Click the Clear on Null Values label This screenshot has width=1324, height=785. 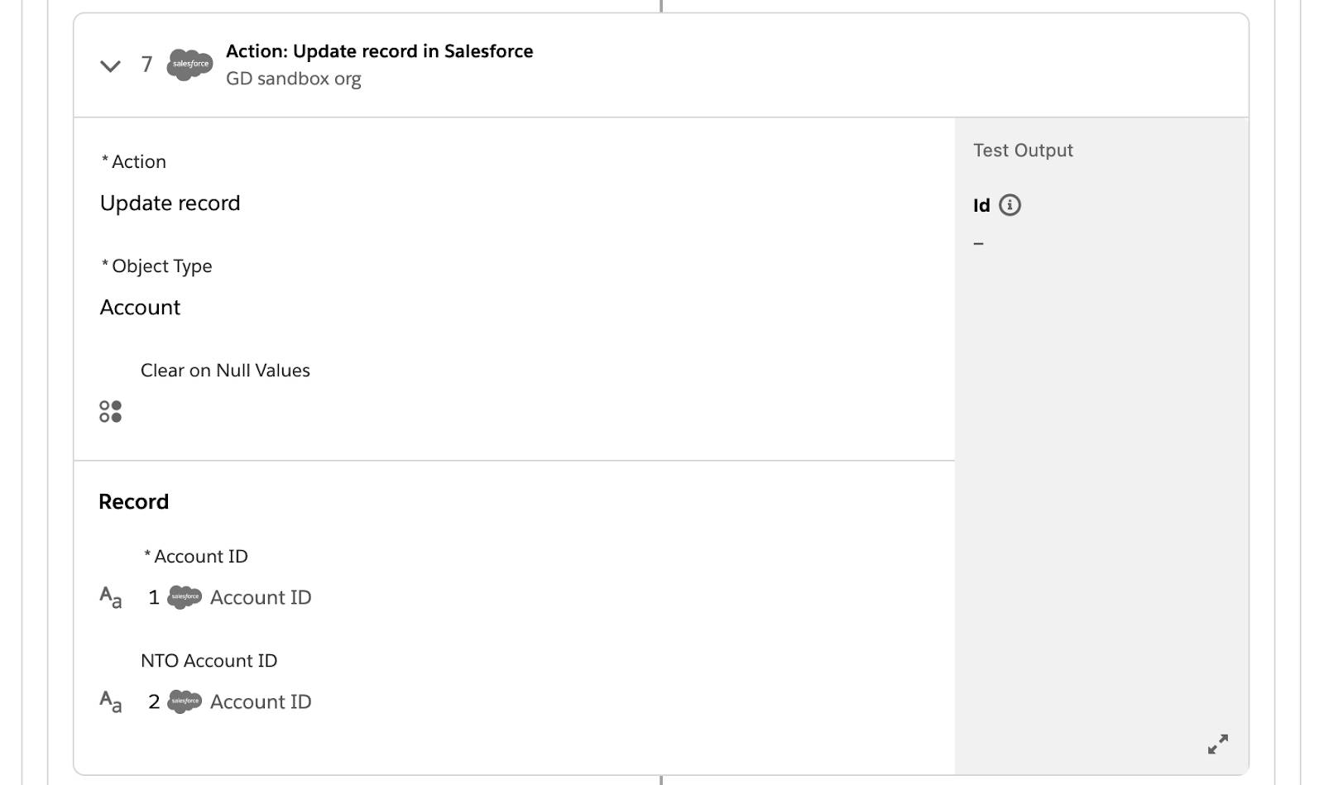point(225,371)
